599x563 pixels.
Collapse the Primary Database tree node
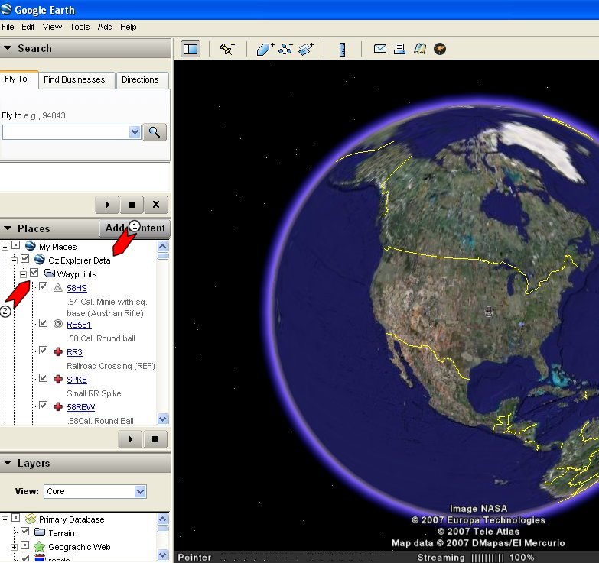5,519
